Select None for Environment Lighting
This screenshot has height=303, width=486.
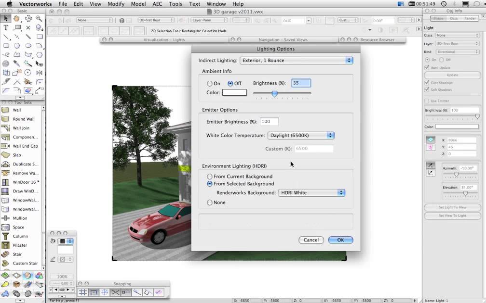210,202
